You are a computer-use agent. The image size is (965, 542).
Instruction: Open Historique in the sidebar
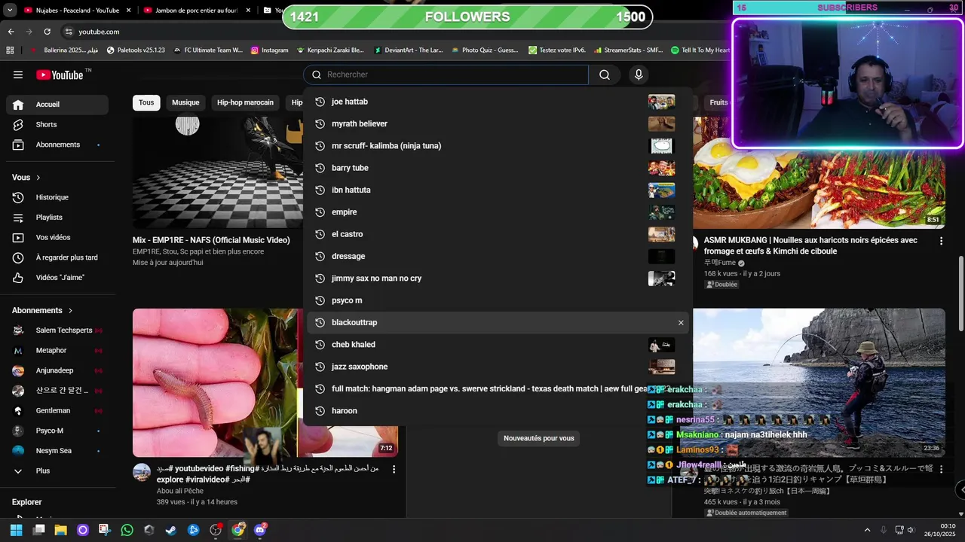(x=57, y=197)
